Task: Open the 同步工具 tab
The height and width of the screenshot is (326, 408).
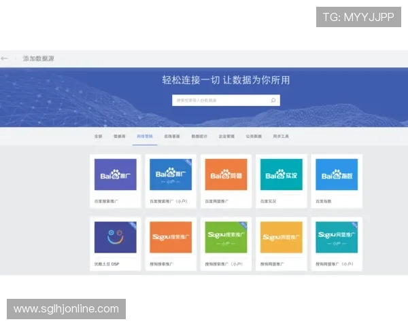Action: [281, 137]
